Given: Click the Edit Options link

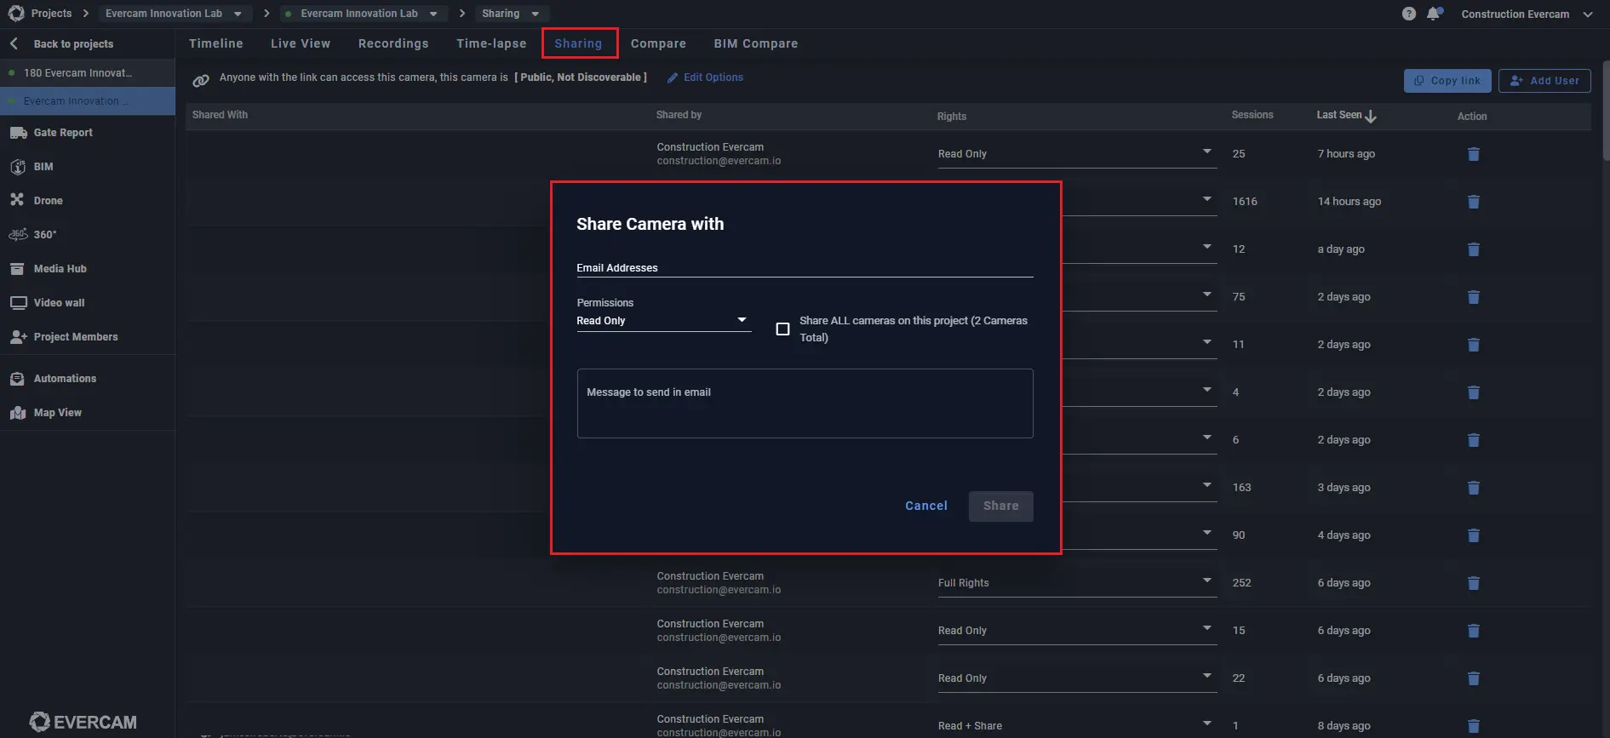Looking at the screenshot, I should [x=705, y=77].
